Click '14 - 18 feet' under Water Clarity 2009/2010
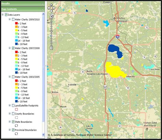Screen dimensions: 162x140 [x=24, y=40]
